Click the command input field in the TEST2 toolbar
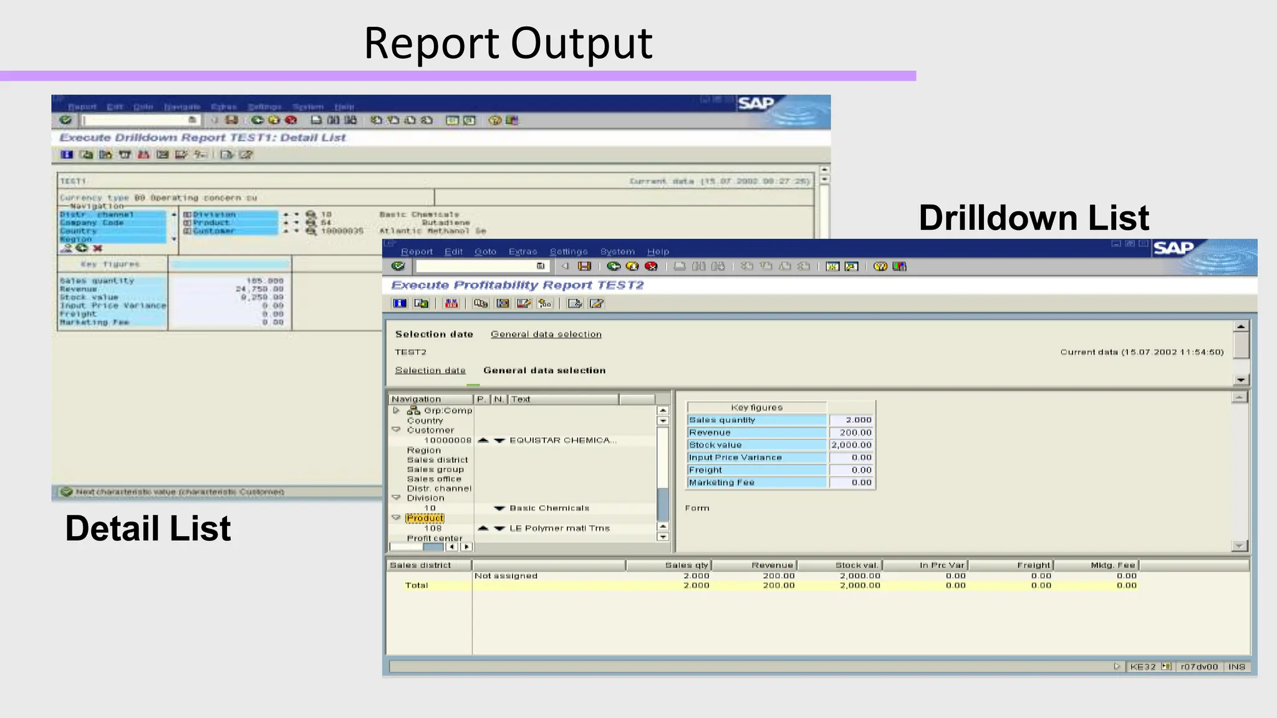The image size is (1277, 718). coord(475,266)
